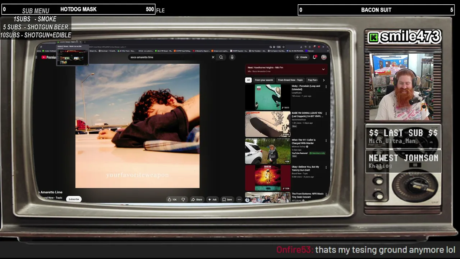Open the YouTube account avatar menu
This screenshot has width=460, height=259.
coord(324,57)
